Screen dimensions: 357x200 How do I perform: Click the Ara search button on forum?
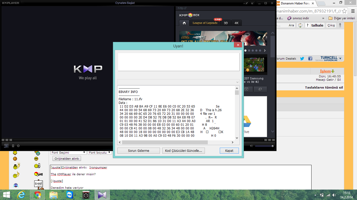click(x=291, y=25)
